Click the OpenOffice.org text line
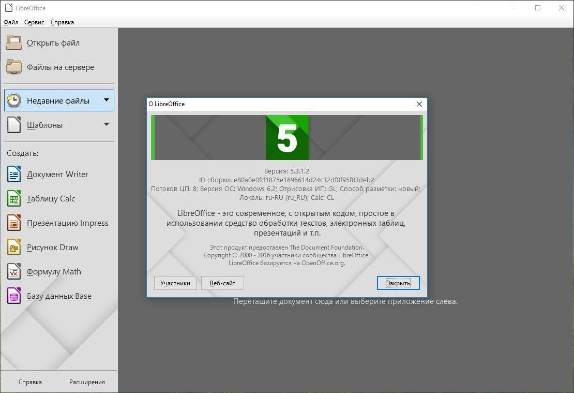The height and width of the screenshot is (393, 574). (x=286, y=263)
